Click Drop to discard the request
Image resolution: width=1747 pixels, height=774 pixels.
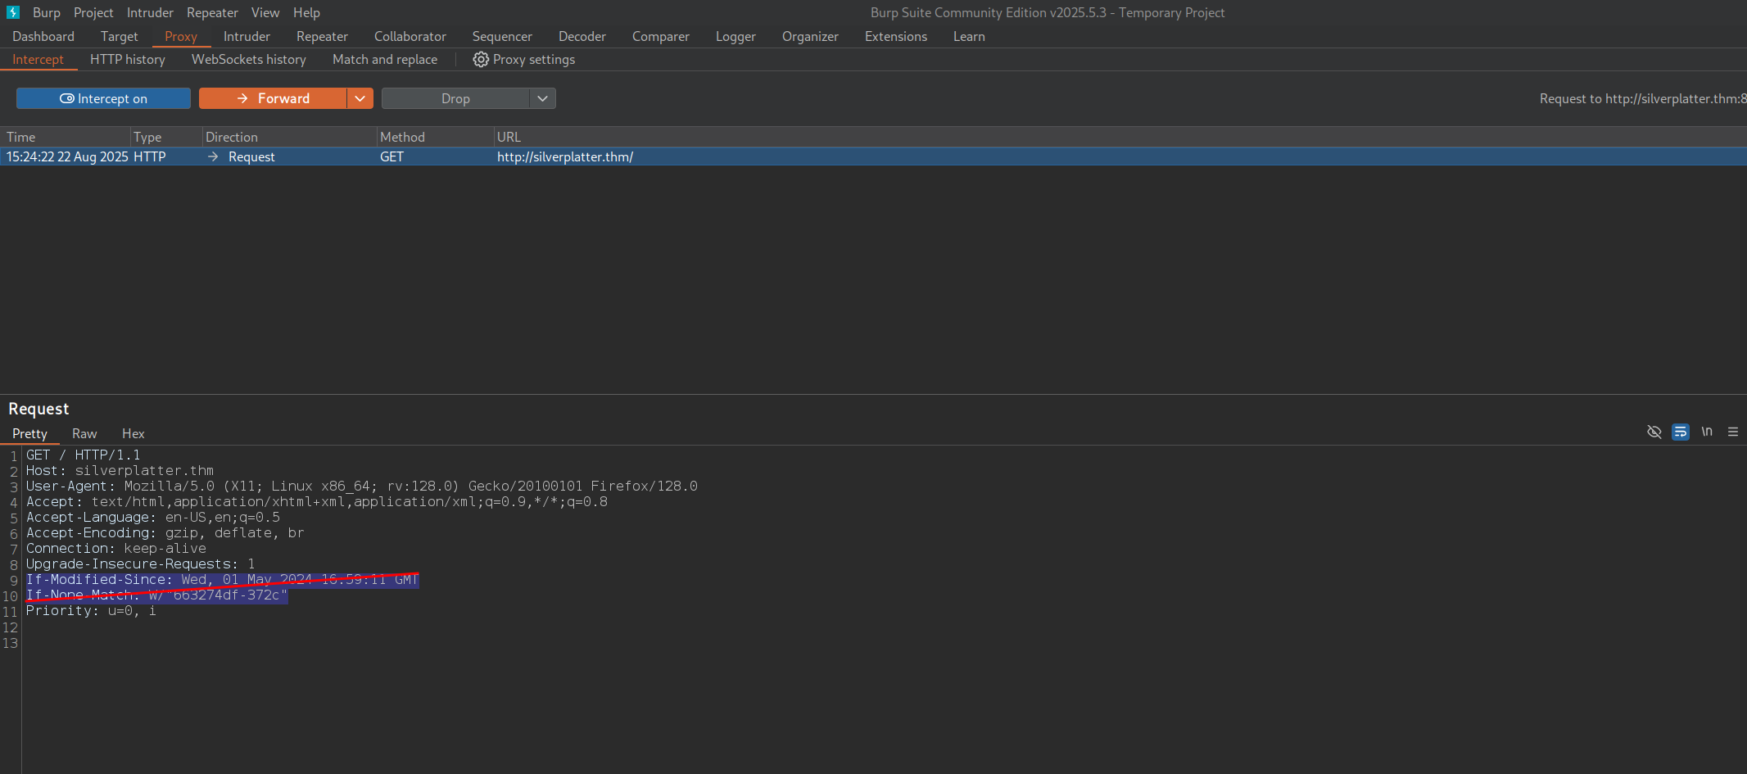(x=455, y=98)
